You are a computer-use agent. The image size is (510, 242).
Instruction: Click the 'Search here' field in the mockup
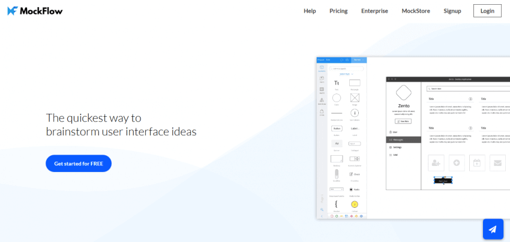(x=469, y=89)
